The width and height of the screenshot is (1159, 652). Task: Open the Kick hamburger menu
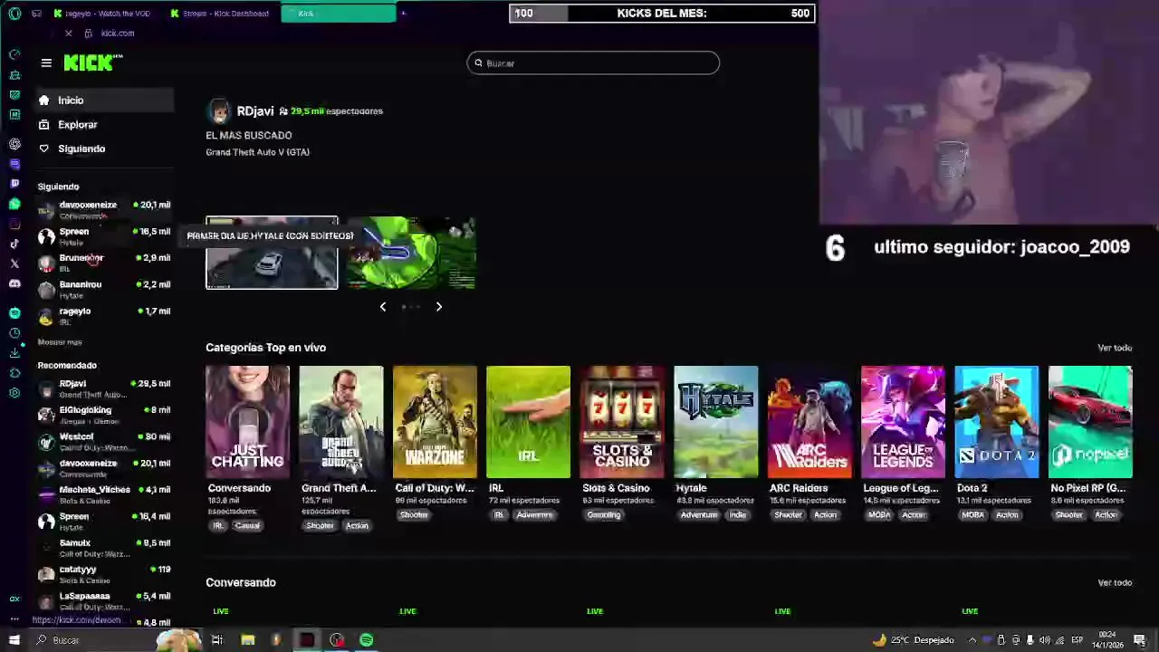(x=46, y=62)
